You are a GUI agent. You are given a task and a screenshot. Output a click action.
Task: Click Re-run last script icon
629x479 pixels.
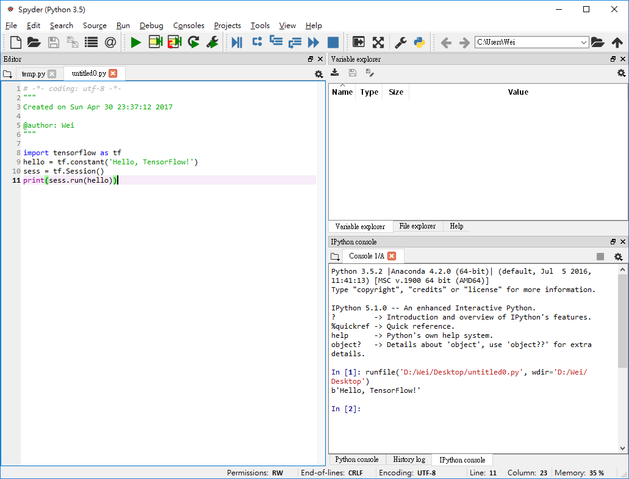pos(193,42)
